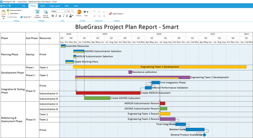Screen dimensions: 253x138
Task: Click the Select All button
Action: click(26, 17)
